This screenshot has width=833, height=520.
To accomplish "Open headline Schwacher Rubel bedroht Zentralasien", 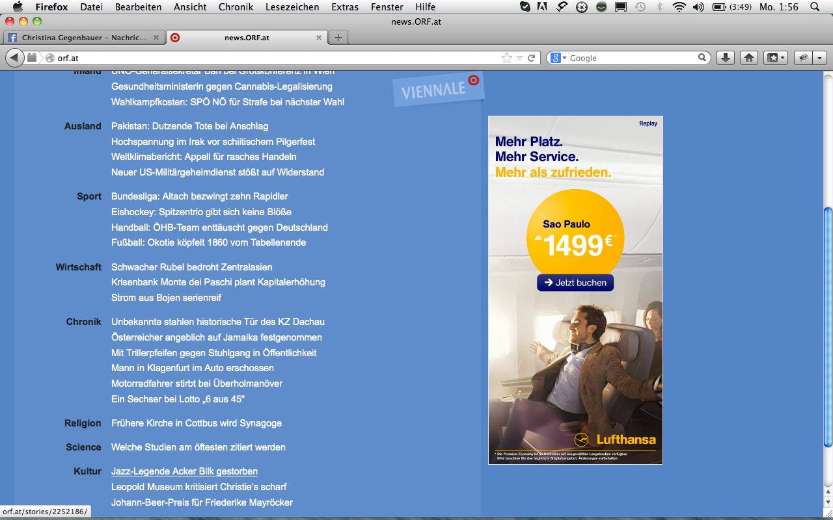I will pyautogui.click(x=192, y=267).
